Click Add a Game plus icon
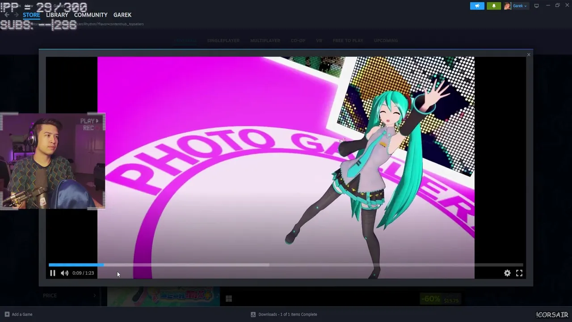Viewport: 572px width, 322px height. pyautogui.click(x=7, y=314)
